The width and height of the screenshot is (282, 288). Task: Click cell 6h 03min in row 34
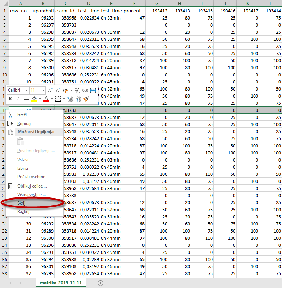(111, 245)
